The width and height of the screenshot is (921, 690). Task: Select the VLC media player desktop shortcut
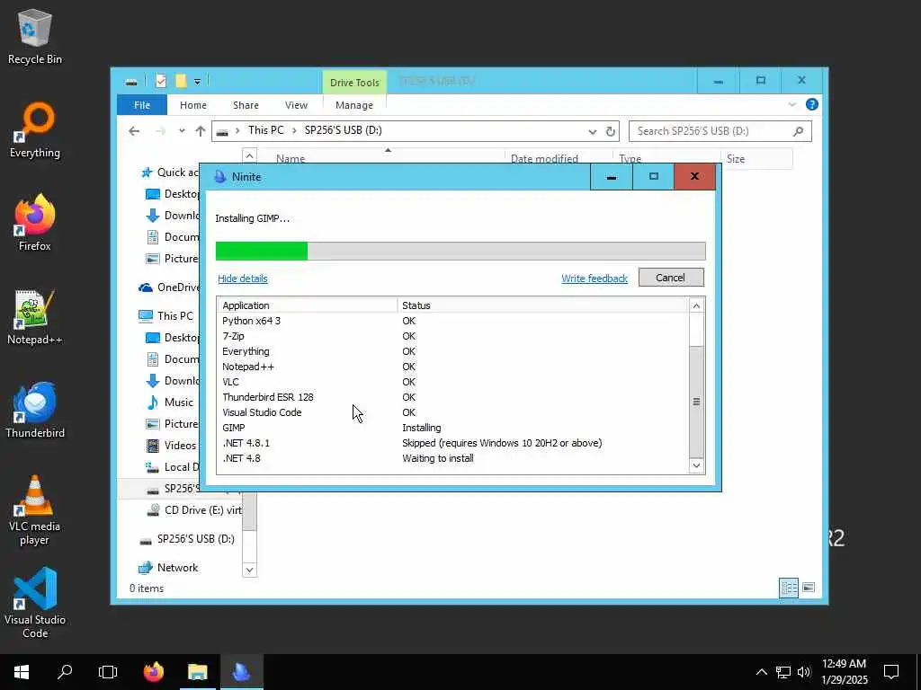(x=35, y=510)
